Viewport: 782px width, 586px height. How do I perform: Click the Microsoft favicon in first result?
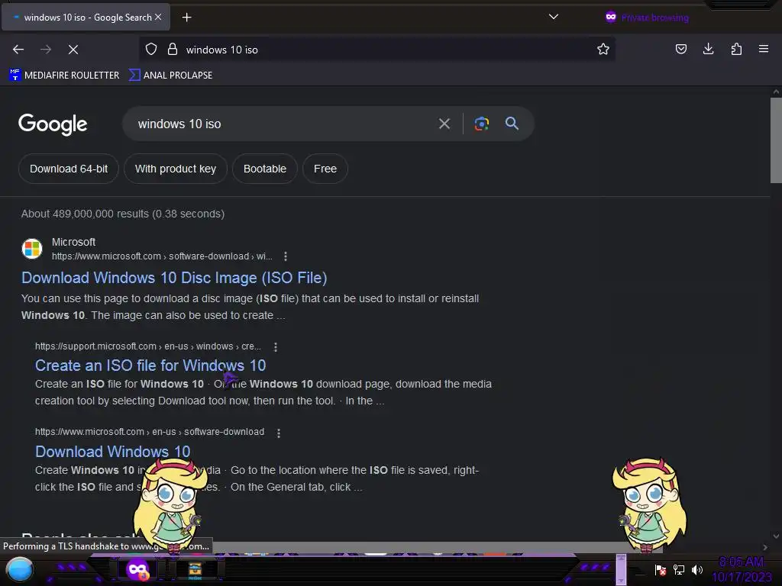tap(32, 249)
